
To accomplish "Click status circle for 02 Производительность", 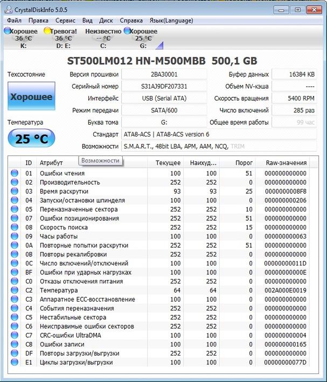I will 15,182.
